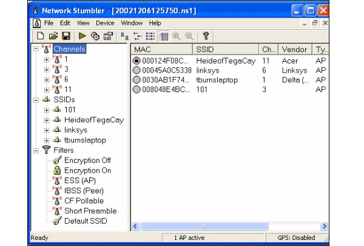The image size is (364, 246).
Task: Click the Open file toolbar icon
Action: pyautogui.click(x=53, y=36)
